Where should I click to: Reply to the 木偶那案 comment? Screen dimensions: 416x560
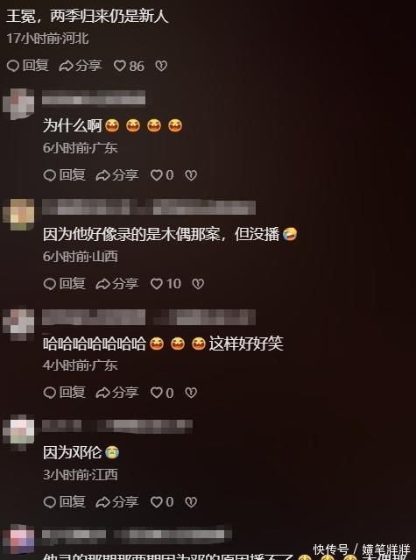pyautogui.click(x=64, y=284)
